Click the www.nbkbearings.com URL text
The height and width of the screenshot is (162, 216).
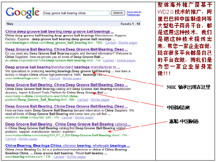pos(22,78)
